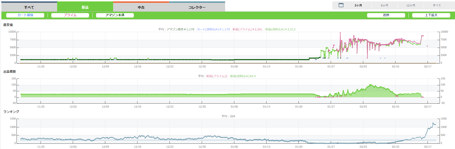This screenshot has height=149, width=455.
Task: Select the 新品 tab
Action: click(x=85, y=7)
